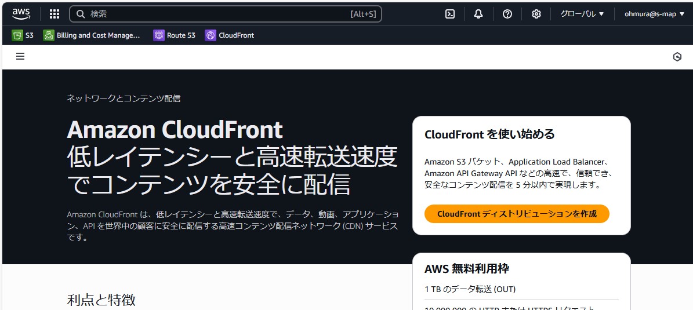Open the CloudFront favorite shortcut label
The height and width of the screenshot is (310, 693).
coord(237,35)
